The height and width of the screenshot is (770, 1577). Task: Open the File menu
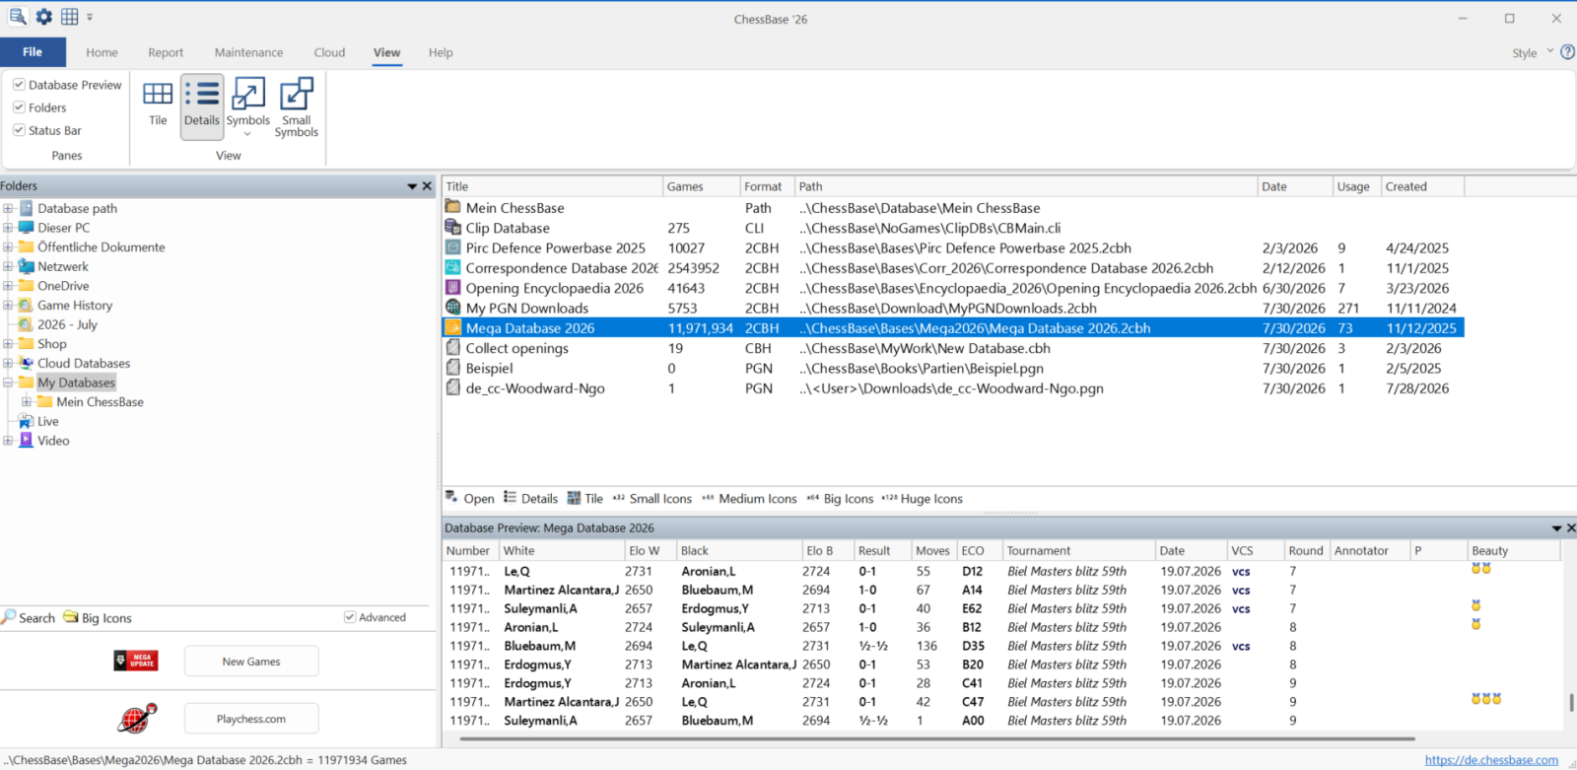coord(33,52)
